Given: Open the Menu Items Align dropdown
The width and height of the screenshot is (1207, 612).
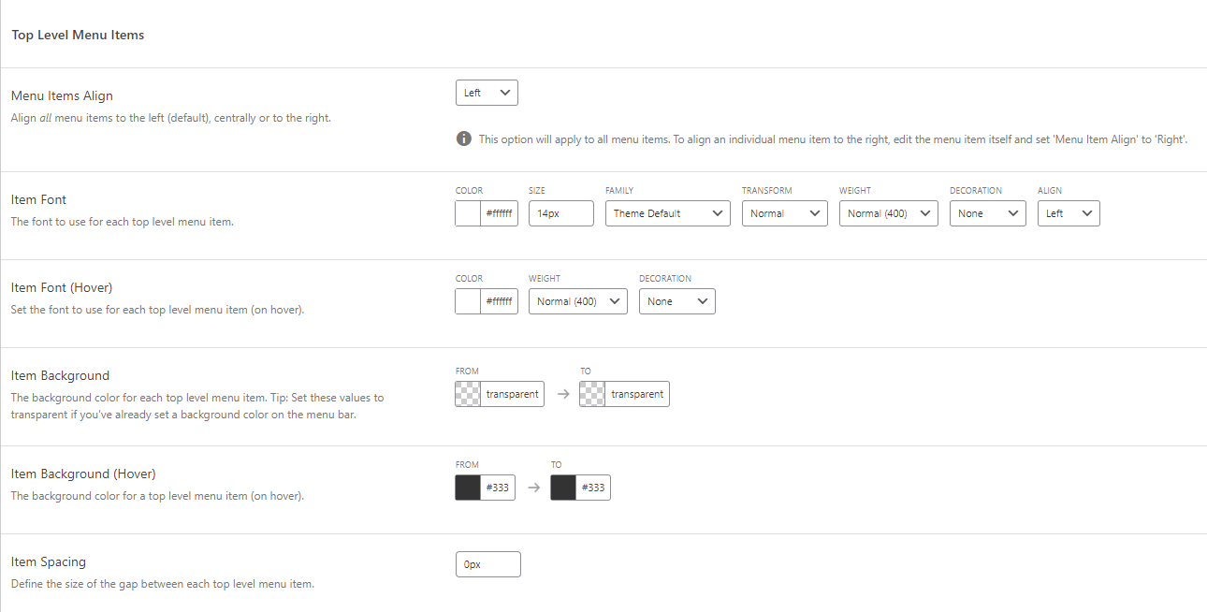Looking at the screenshot, I should (x=486, y=92).
